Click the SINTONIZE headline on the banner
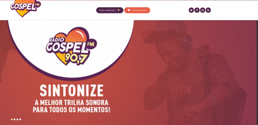 (72, 91)
